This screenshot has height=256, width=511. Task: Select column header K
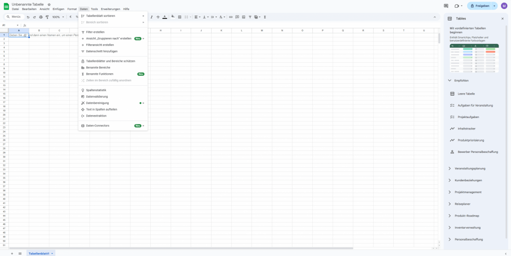pyautogui.click(x=221, y=30)
